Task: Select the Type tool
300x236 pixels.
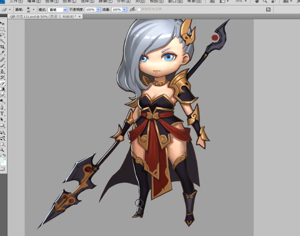Action: point(2,113)
